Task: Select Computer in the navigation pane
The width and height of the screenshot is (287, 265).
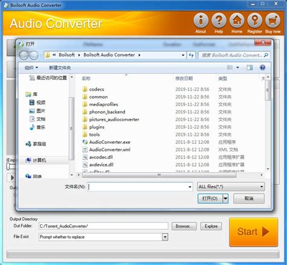Action: 36,161
